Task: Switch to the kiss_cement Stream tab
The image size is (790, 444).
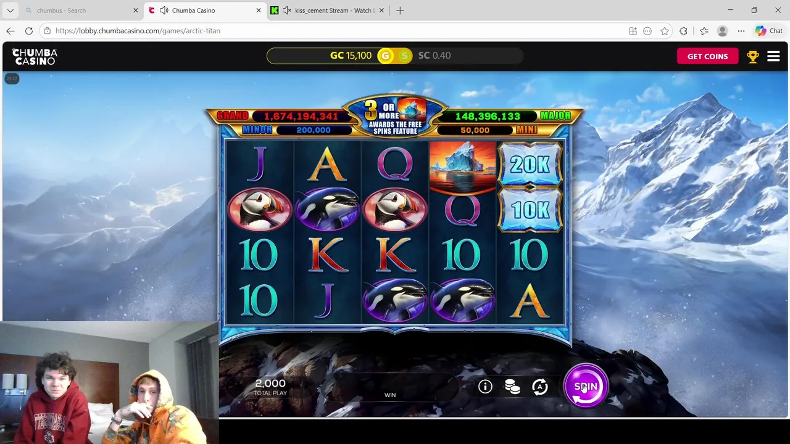Action: click(328, 10)
